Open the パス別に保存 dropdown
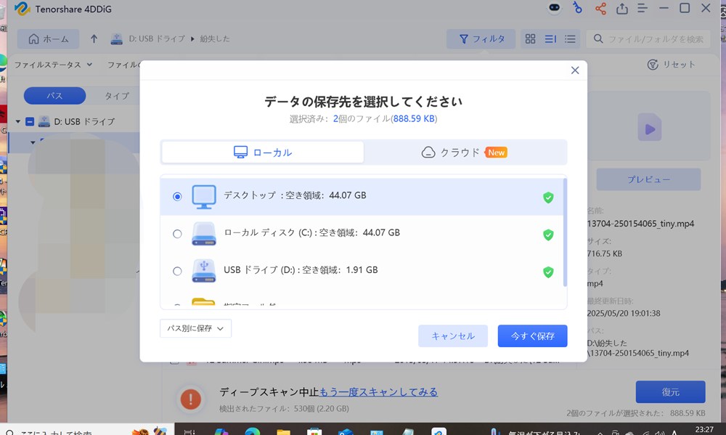 coord(195,328)
